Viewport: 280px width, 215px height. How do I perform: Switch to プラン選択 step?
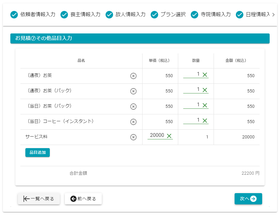click(x=168, y=15)
